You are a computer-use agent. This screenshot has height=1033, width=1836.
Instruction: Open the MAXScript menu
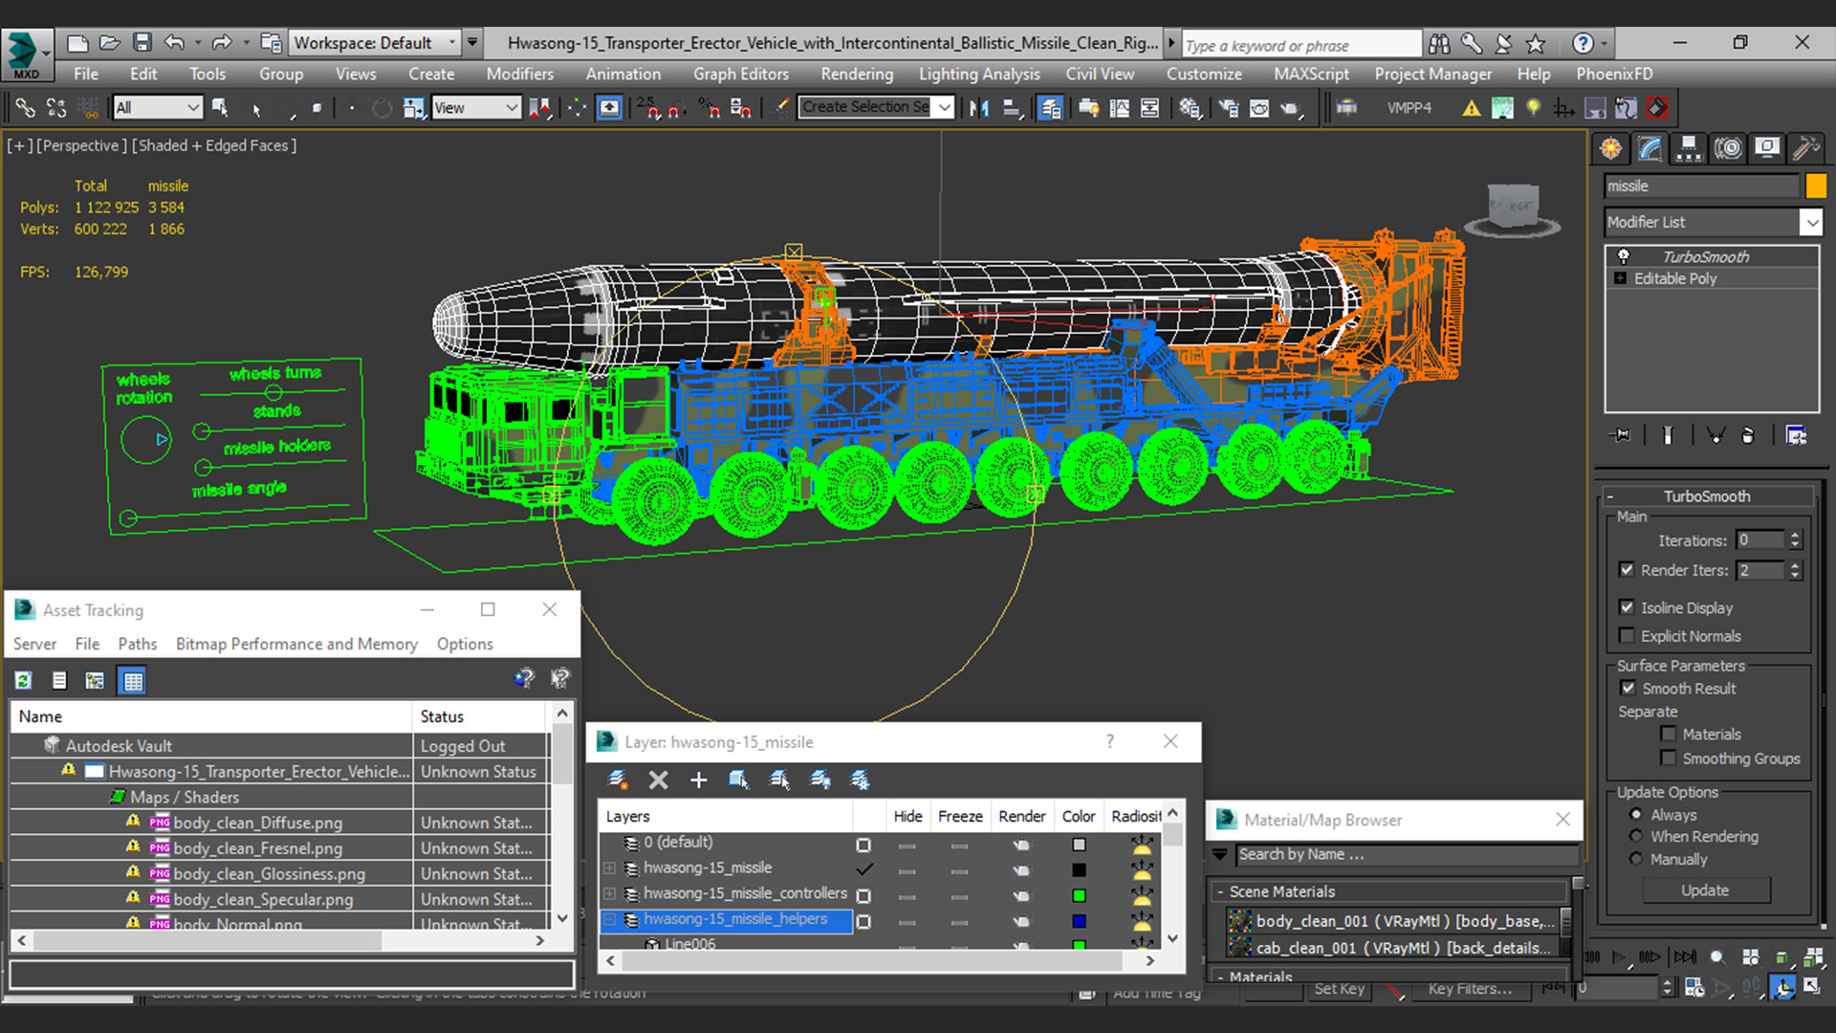point(1311,74)
